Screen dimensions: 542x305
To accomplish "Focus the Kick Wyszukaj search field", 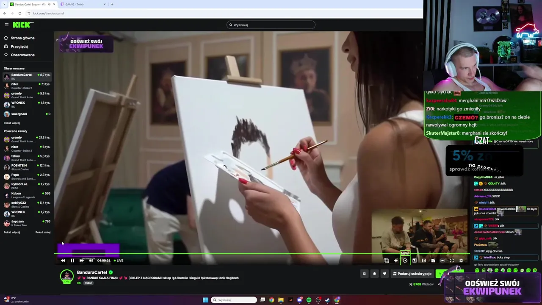I will click(x=271, y=25).
